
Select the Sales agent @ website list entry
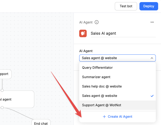[x=99, y=96]
